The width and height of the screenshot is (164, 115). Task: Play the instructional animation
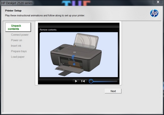pyautogui.click(x=76, y=81)
